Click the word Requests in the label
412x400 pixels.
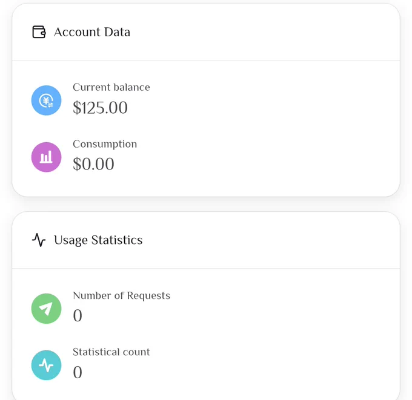[x=148, y=296]
